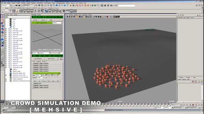The width and height of the screenshot is (204, 114).
Task: Click the animation preferences icon at bottom right
Action: pos(202,108)
